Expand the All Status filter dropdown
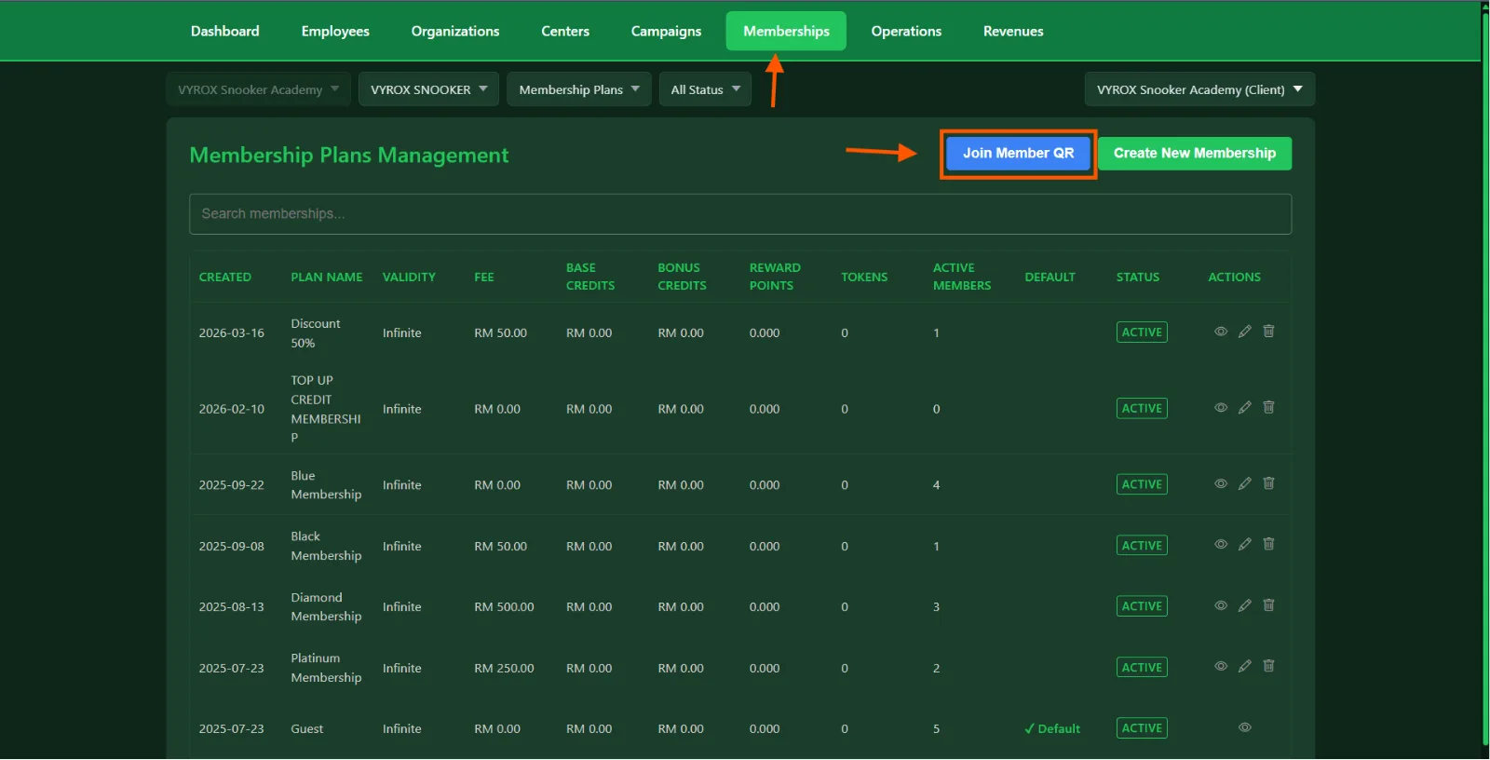The image size is (1490, 760). pos(705,89)
